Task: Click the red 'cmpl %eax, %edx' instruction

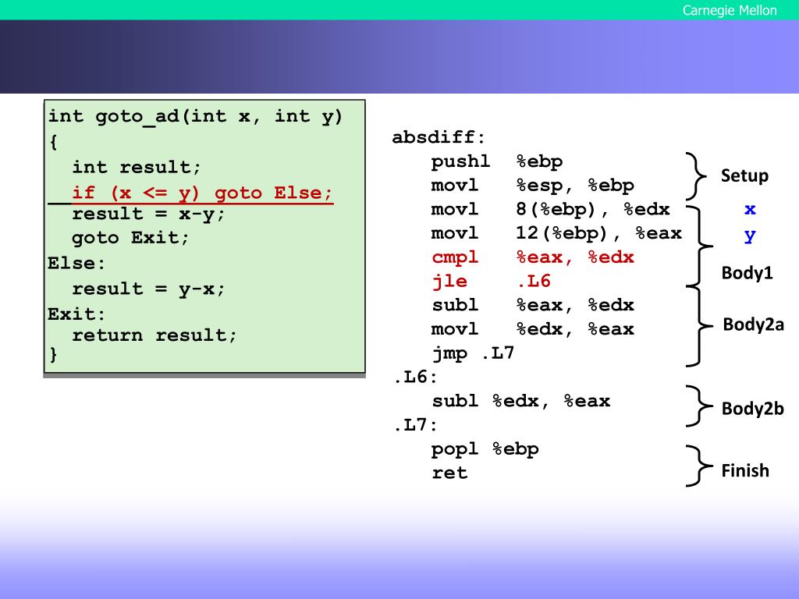Action: 532,257
